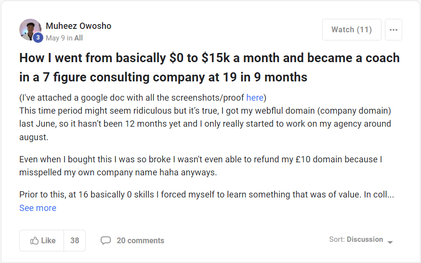Click the speech bubble comments icon

tap(105, 241)
